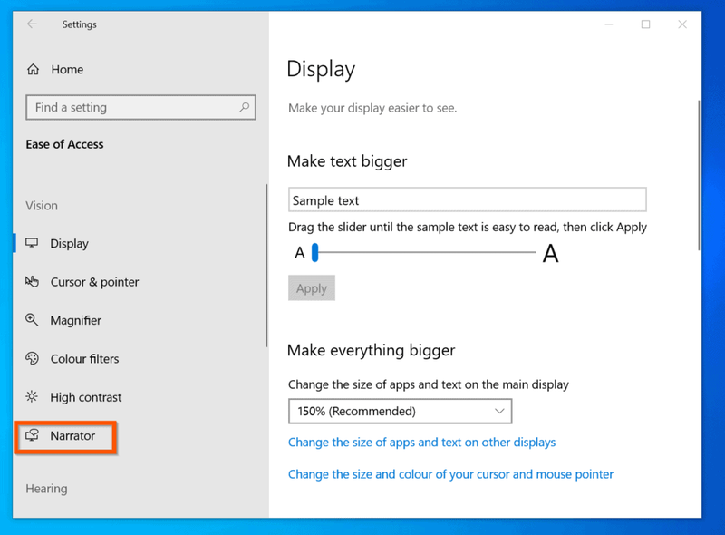725x535 pixels.
Task: Open Change size of apps on other displays link
Action: point(421,442)
